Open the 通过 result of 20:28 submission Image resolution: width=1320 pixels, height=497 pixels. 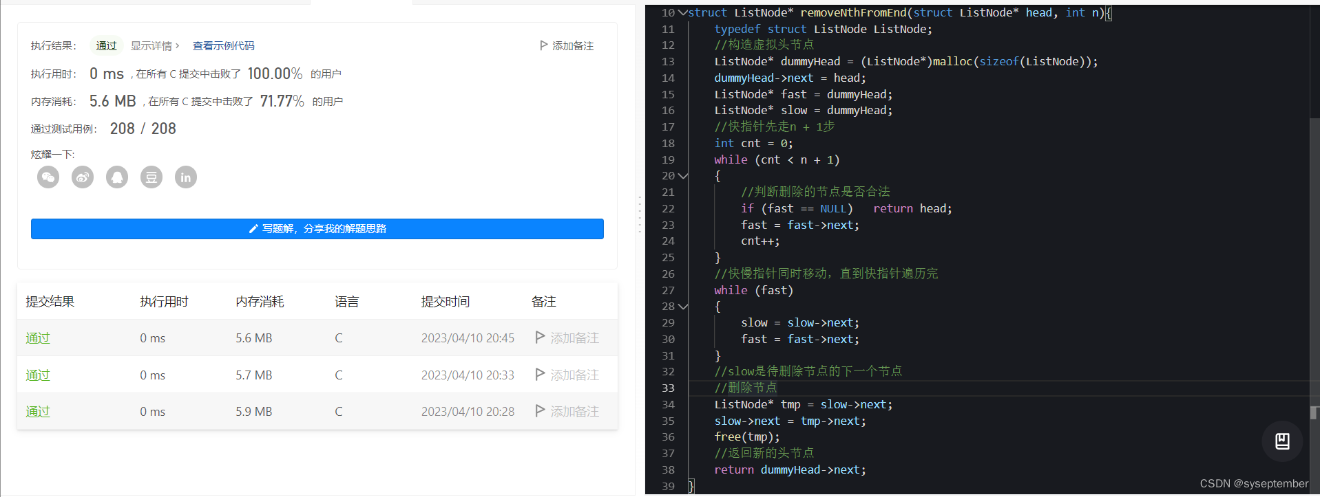(38, 411)
